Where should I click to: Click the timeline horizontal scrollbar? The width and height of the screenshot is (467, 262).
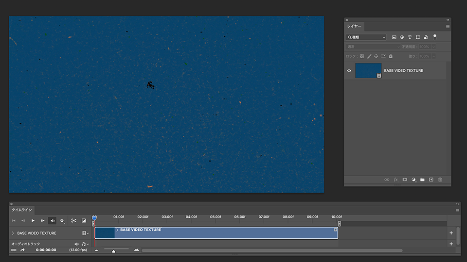tap(272, 250)
